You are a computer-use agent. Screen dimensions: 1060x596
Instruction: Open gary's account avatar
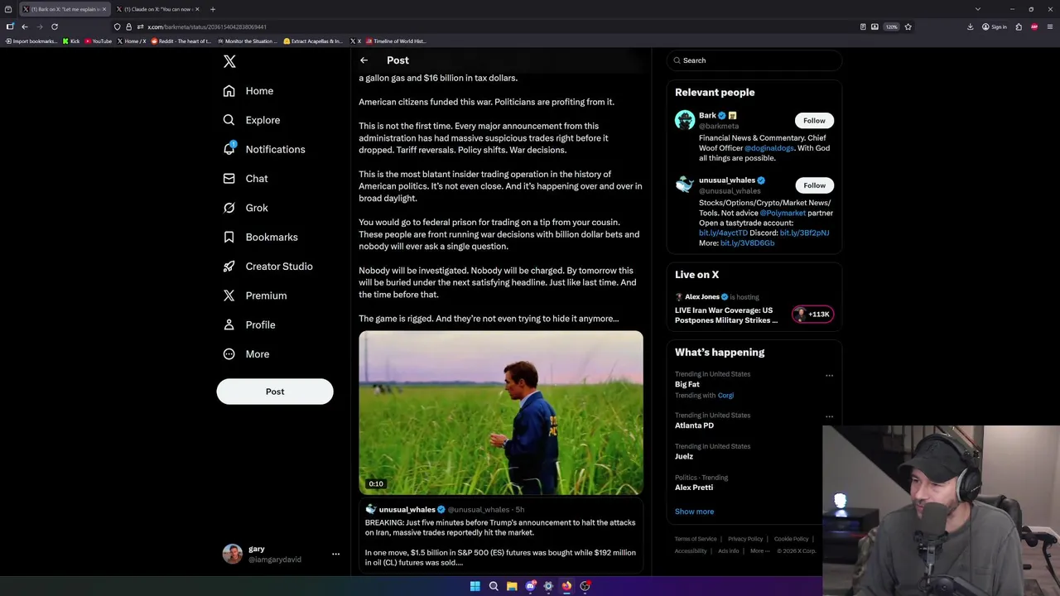(233, 554)
